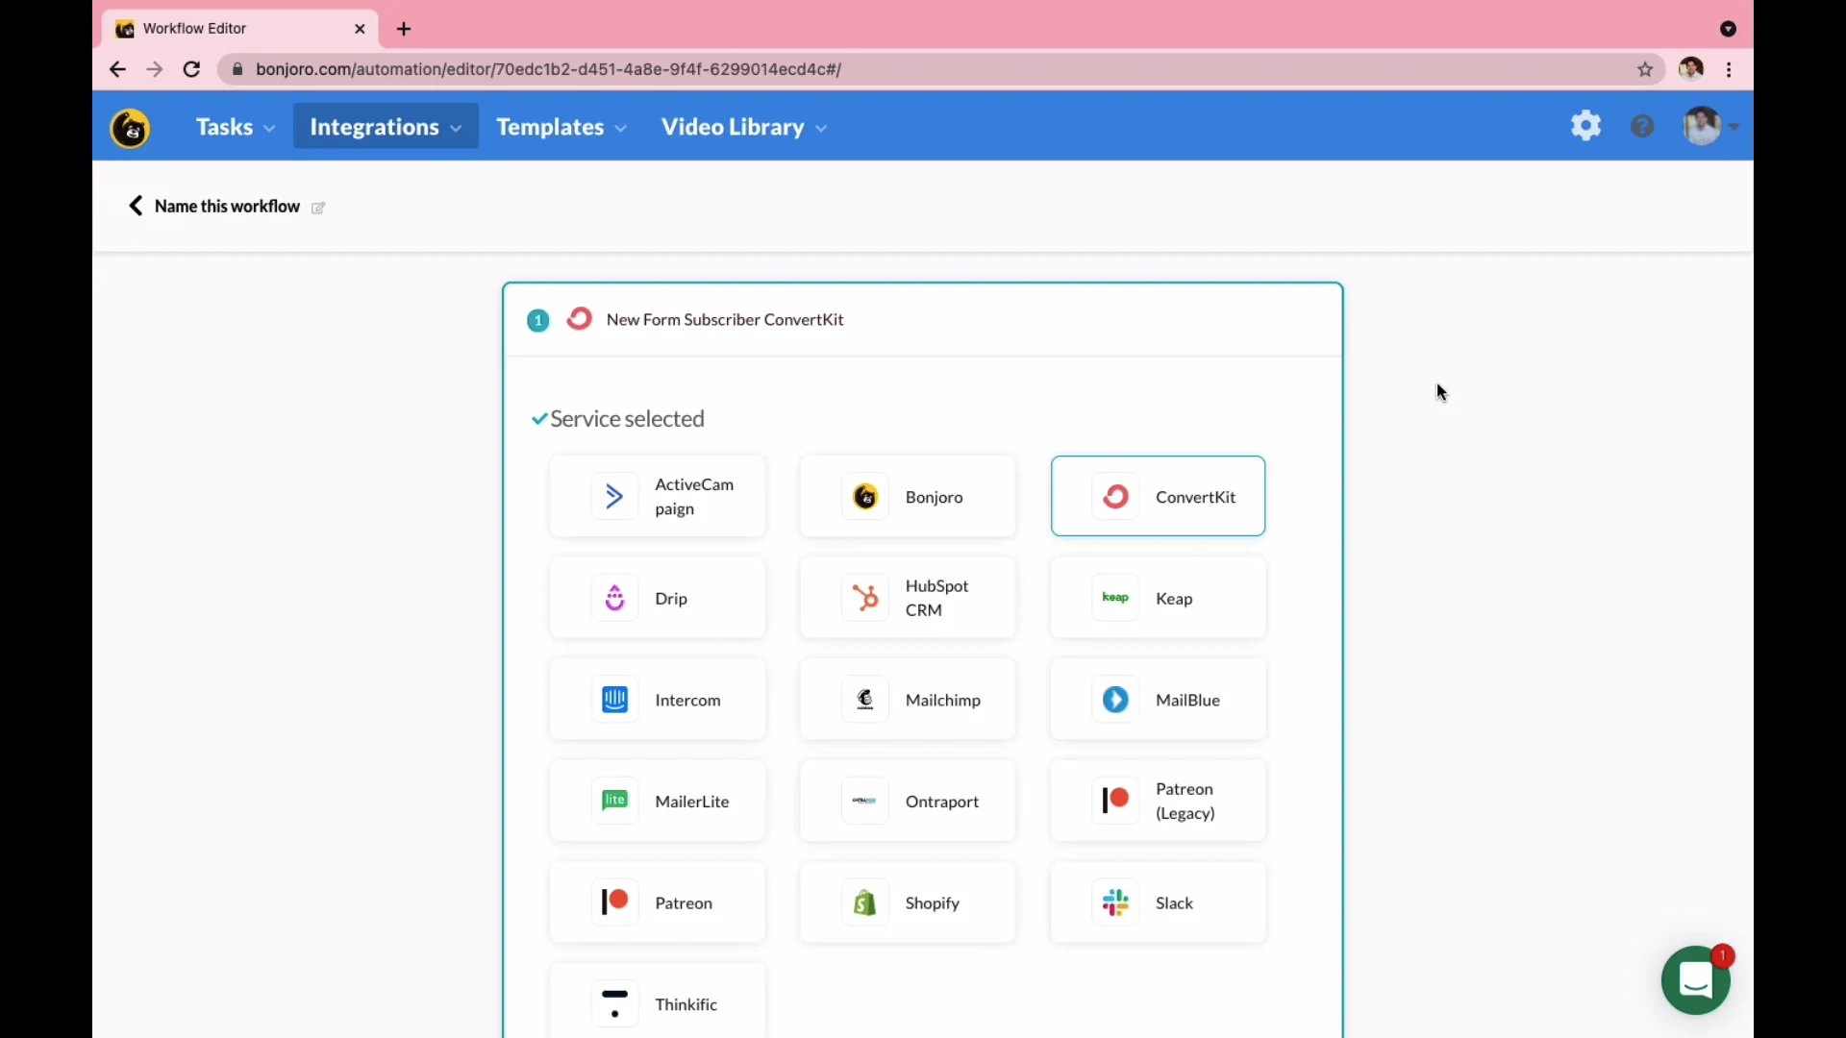Click the help question mark icon

(1642, 126)
